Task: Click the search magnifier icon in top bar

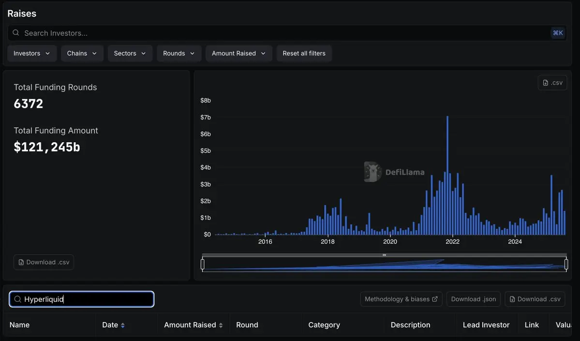Action: point(16,32)
